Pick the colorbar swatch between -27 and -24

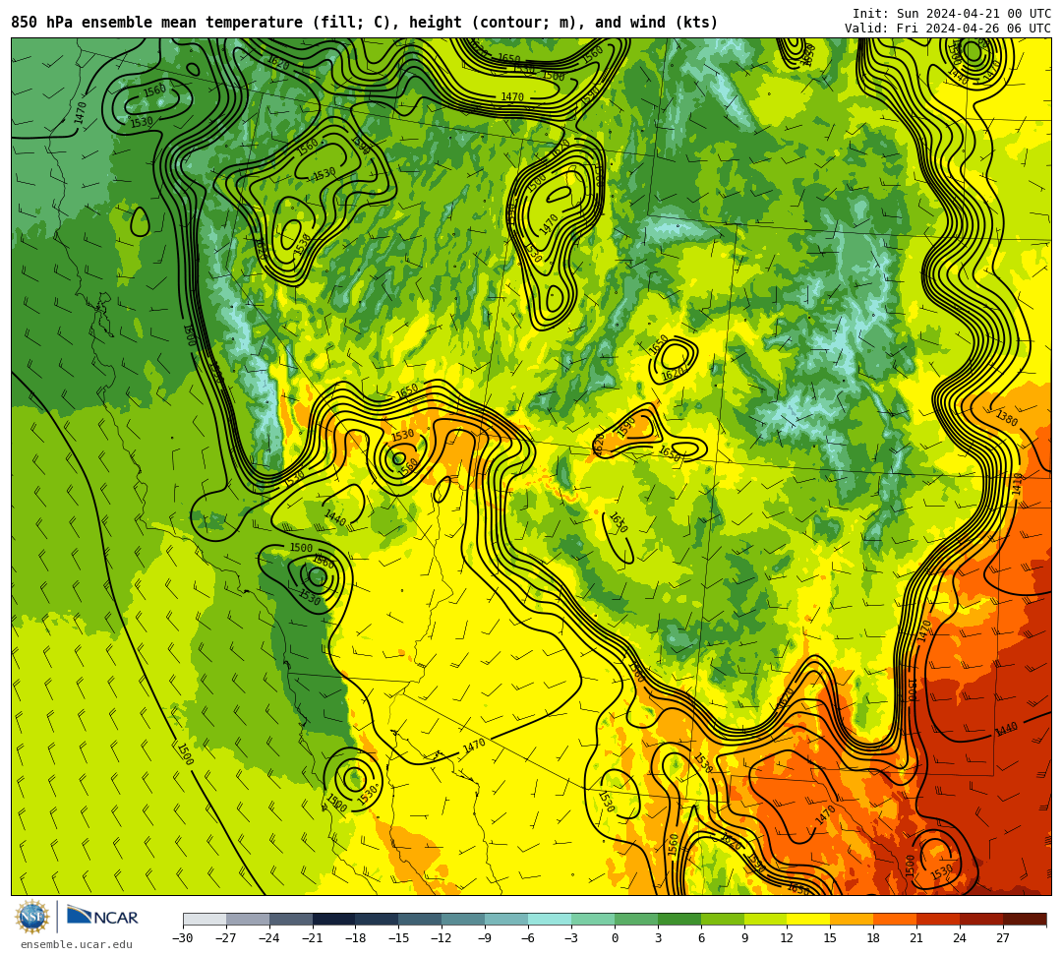point(248,919)
